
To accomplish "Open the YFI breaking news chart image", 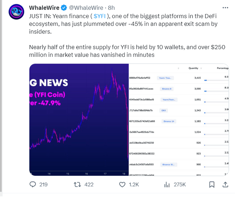I will 79,120.
